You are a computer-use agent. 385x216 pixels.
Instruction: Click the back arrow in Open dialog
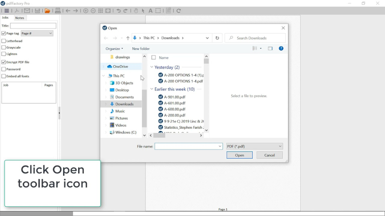(x=106, y=38)
